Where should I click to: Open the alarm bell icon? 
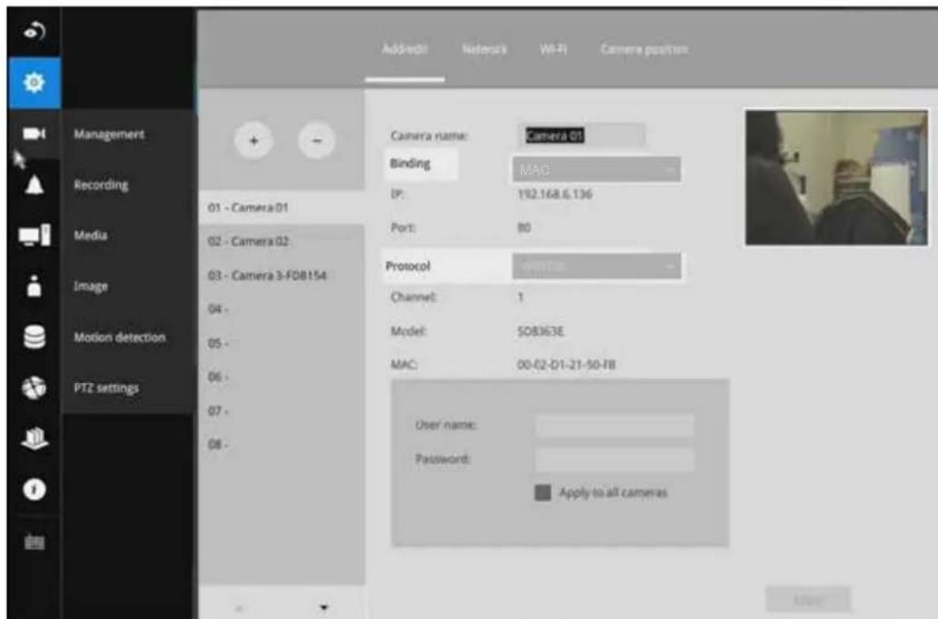tap(35, 185)
